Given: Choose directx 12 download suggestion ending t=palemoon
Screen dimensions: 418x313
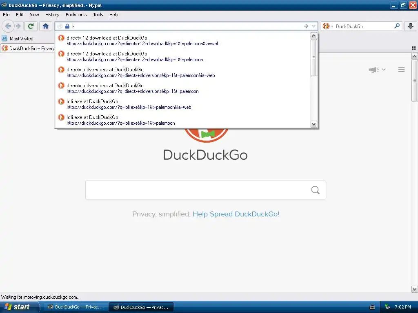Looking at the screenshot, I should [183, 56].
